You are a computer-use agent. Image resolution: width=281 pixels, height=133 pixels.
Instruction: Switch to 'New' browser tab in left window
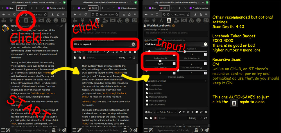[x=10, y=8]
